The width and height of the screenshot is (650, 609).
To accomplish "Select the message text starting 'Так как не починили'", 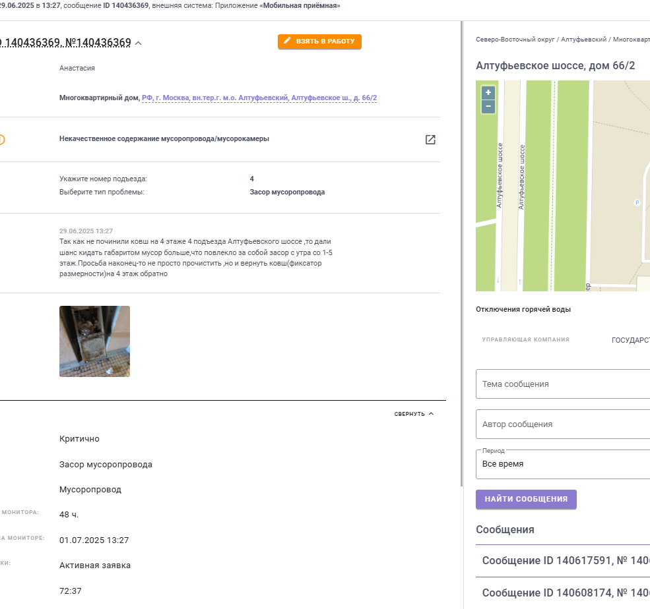I will click(196, 258).
